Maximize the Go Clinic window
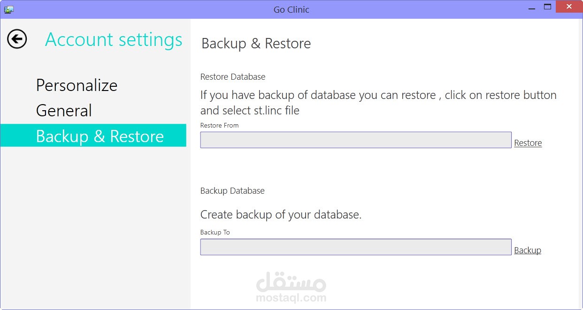The height and width of the screenshot is (310, 583). tap(547, 7)
